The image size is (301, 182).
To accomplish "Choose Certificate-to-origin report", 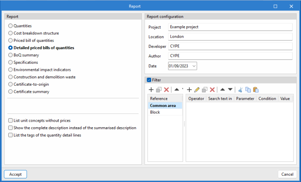I will [29, 84].
